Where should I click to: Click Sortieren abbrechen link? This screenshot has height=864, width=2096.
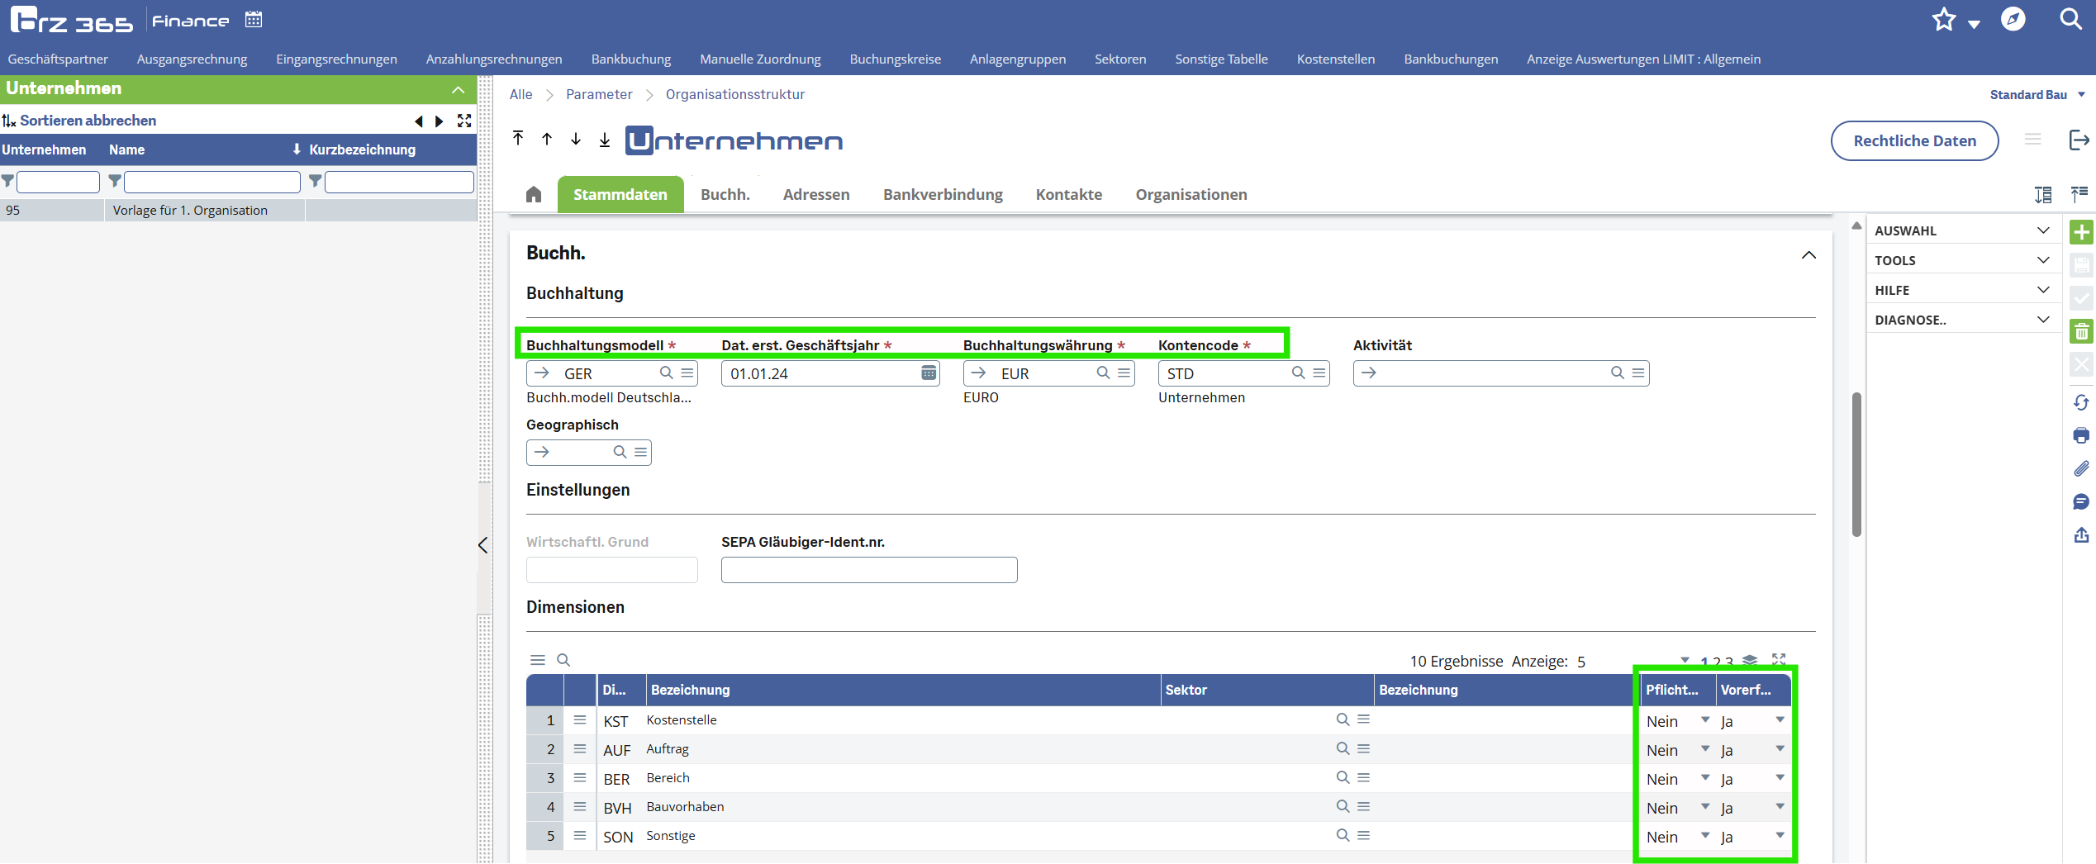88,121
